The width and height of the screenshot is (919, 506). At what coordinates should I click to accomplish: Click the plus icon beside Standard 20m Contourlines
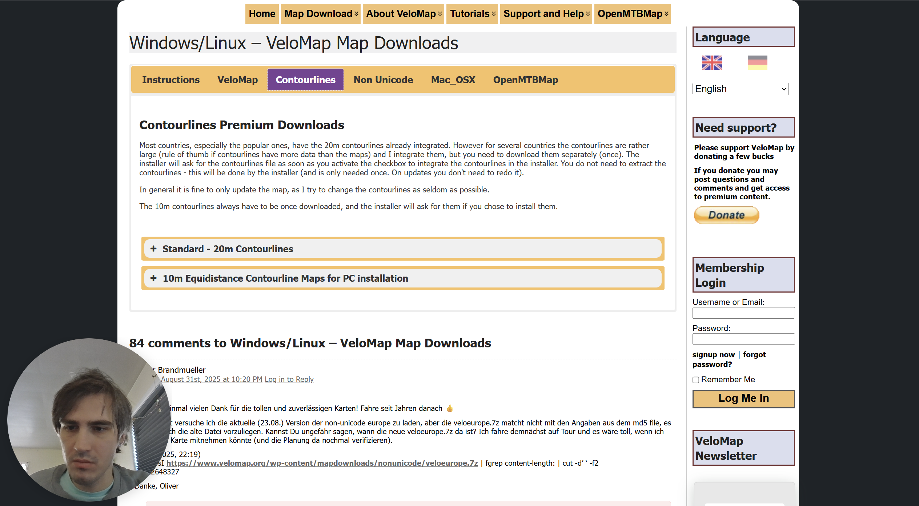[x=153, y=249]
